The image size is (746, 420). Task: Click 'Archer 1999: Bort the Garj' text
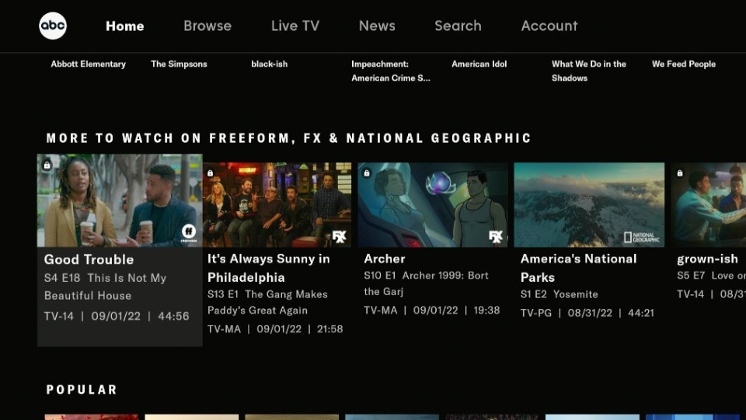(x=427, y=283)
